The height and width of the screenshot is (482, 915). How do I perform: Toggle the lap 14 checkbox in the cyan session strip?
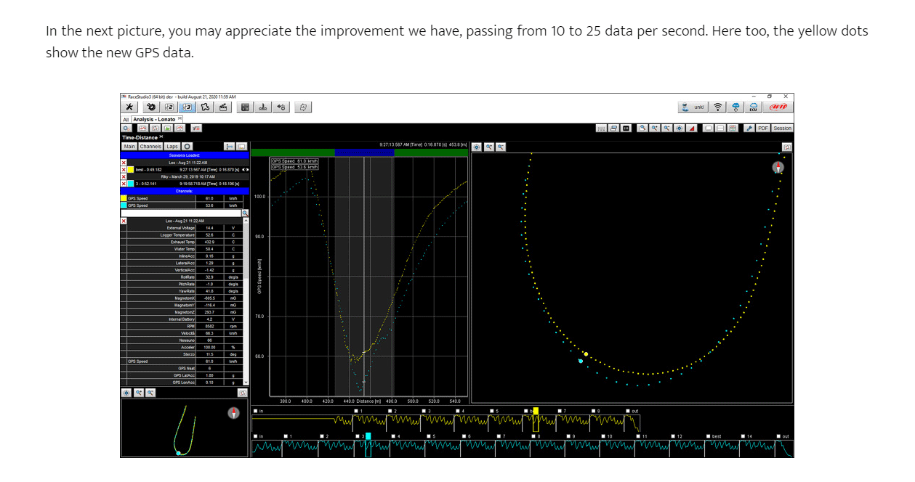pyautogui.click(x=743, y=436)
